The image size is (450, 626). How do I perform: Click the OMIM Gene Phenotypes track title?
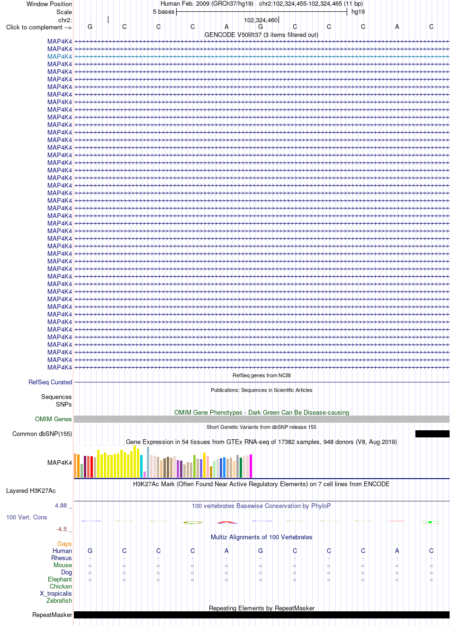(x=261, y=412)
